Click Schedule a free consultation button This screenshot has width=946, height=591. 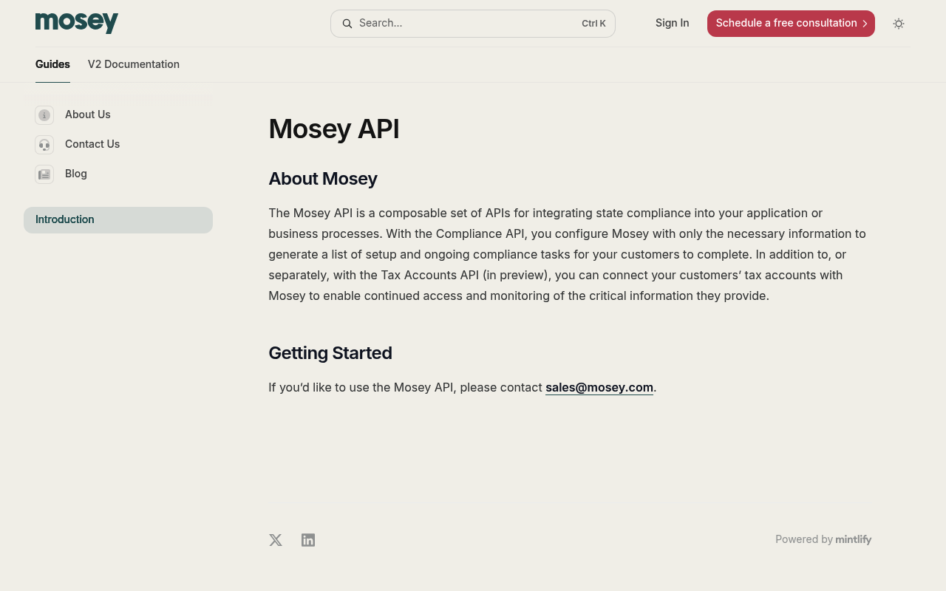(x=791, y=24)
